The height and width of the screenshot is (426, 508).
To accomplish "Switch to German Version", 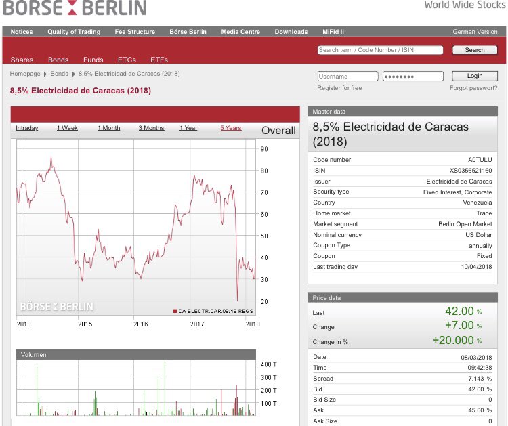I will [x=475, y=32].
